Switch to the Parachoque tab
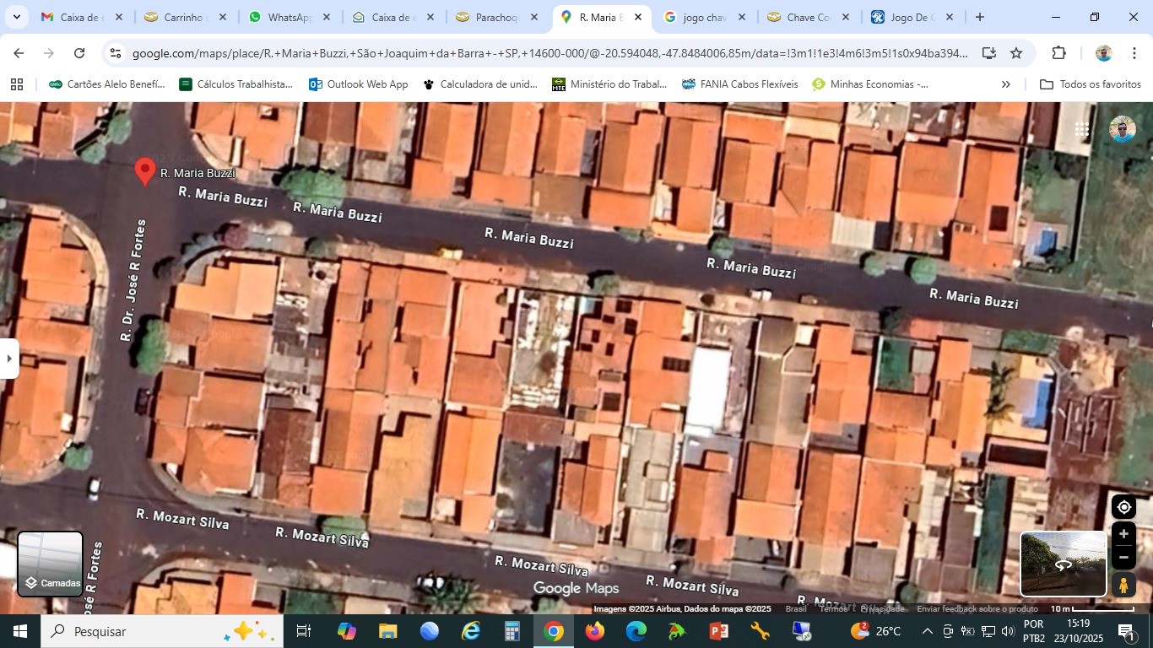Image resolution: width=1153 pixels, height=648 pixels. click(x=495, y=17)
